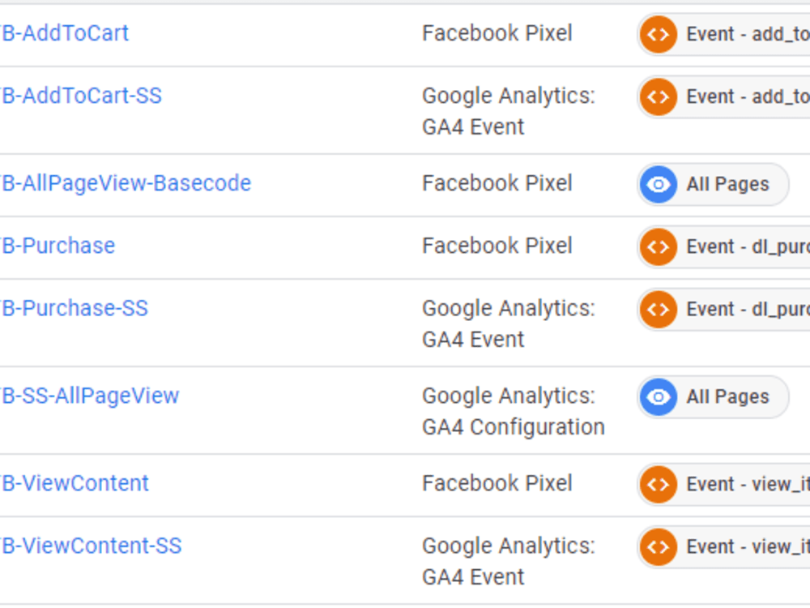Click the All Pages trigger pill on B-AllPageView-Basecode

pyautogui.click(x=713, y=184)
